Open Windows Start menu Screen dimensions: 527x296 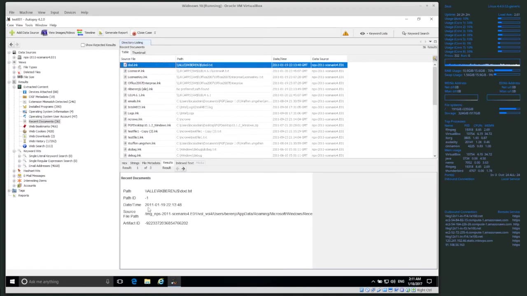click(x=12, y=282)
